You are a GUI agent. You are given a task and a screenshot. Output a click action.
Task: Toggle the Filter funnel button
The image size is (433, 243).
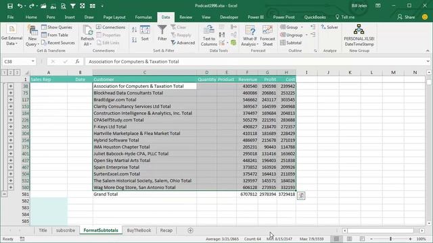coord(162,33)
